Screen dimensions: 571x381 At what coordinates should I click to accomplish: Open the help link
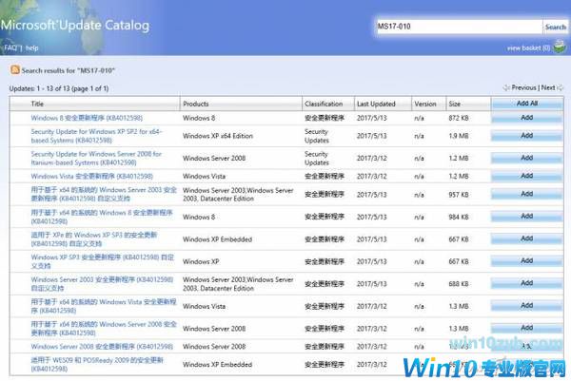32,47
